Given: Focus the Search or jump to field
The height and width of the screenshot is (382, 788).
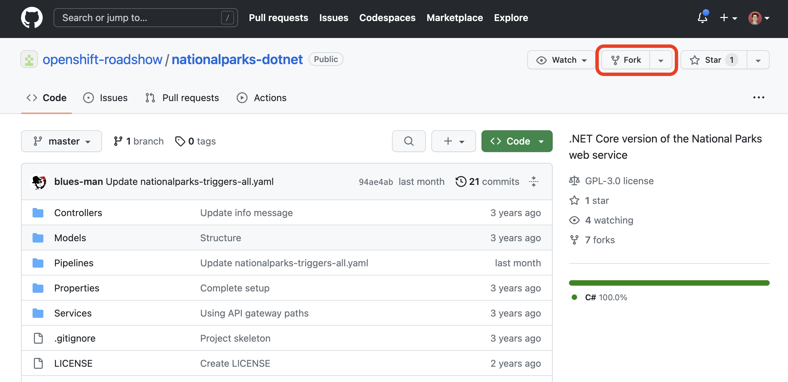Looking at the screenshot, I should click(x=145, y=18).
